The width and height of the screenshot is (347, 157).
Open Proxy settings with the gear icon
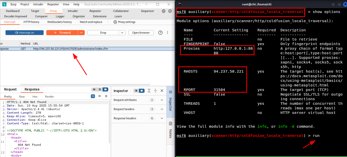point(124,22)
